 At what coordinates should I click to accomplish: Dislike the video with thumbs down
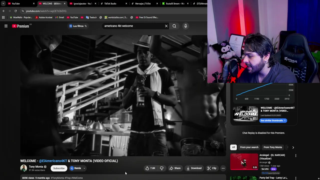pyautogui.click(x=162, y=168)
